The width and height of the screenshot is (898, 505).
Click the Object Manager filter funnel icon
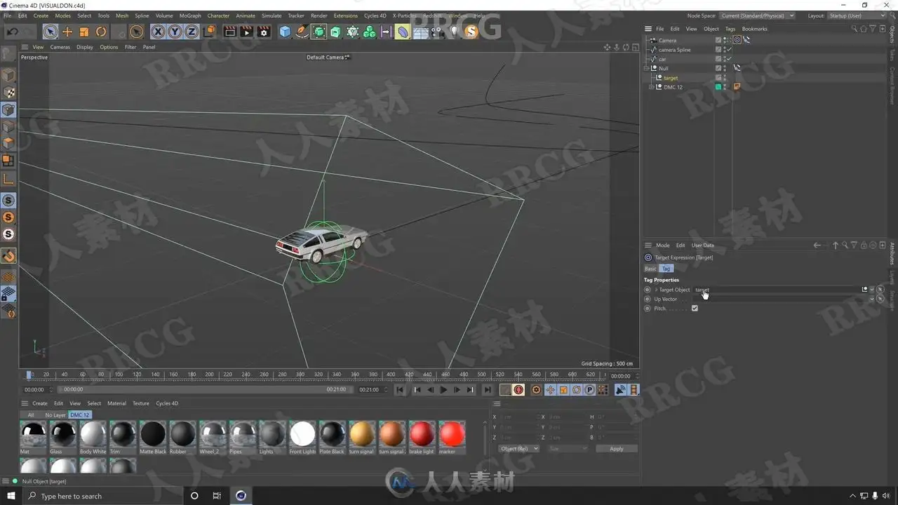point(872,29)
